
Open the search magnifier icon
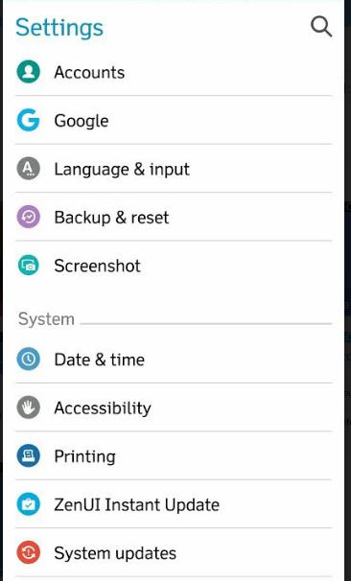321,27
